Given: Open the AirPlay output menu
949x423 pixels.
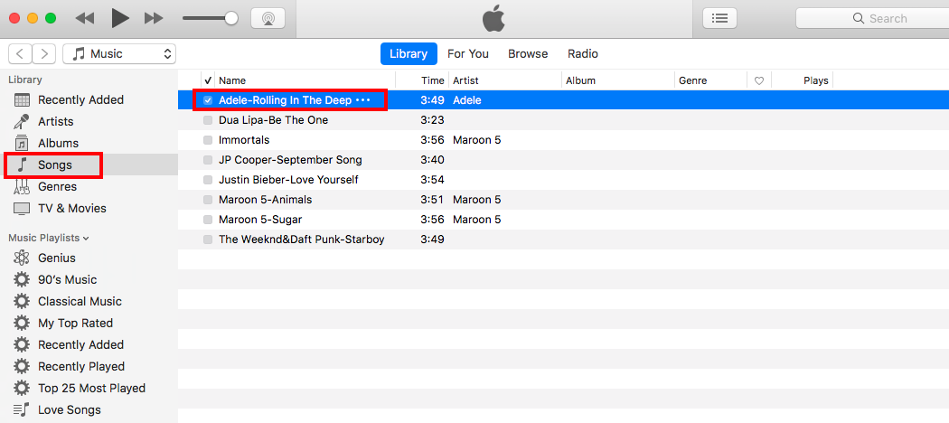Looking at the screenshot, I should pyautogui.click(x=268, y=18).
